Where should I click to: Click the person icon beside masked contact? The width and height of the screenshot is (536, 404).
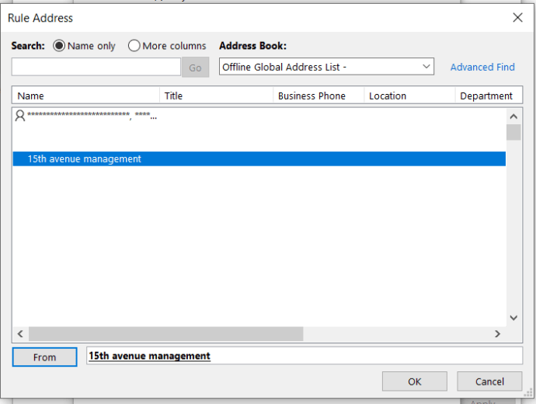[20, 116]
